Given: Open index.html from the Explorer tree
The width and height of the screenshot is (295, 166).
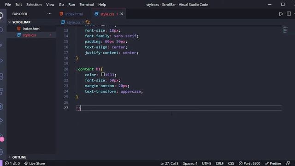Looking at the screenshot, I should [x=31, y=29].
